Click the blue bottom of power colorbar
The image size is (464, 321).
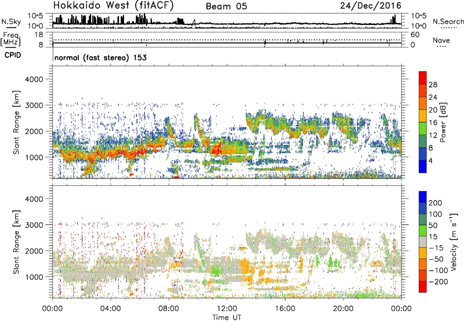pos(423,166)
